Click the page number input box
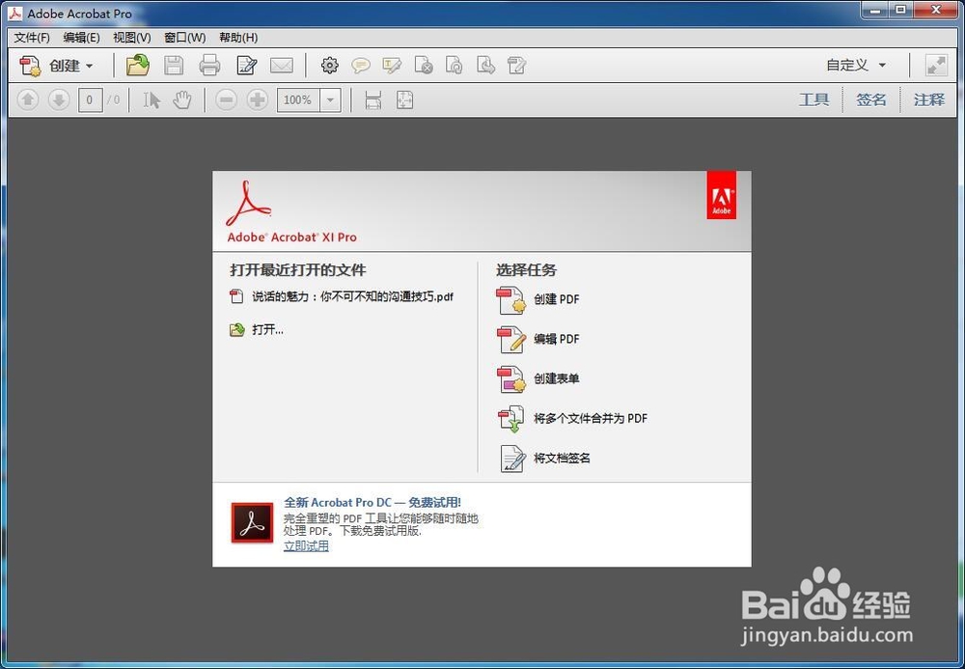The image size is (965, 669). click(x=90, y=99)
